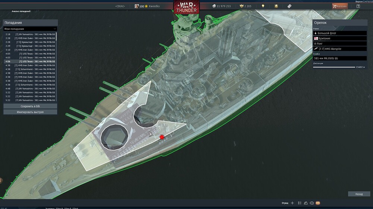Click the 11 979 253 silver lions balance
The height and width of the screenshot is (209, 373).
coord(223,6)
